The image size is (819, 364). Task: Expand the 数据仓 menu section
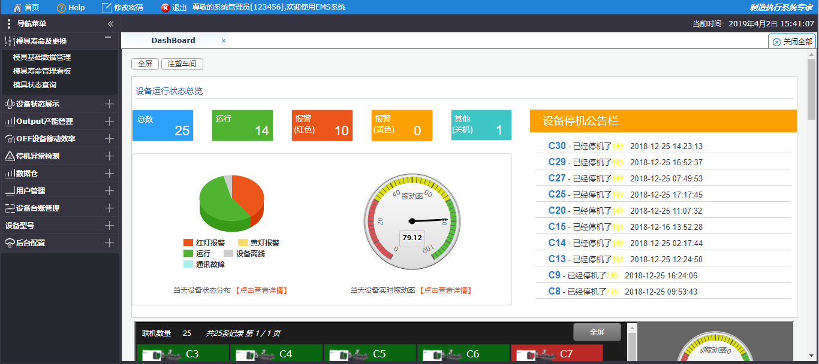[109, 174]
